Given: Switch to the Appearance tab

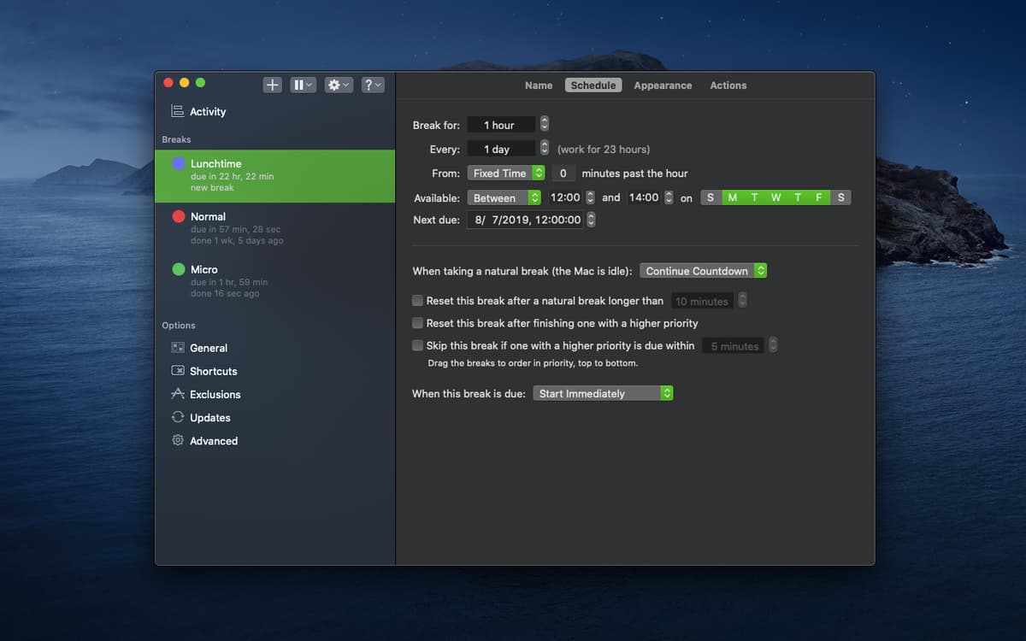Looking at the screenshot, I should coord(663,85).
